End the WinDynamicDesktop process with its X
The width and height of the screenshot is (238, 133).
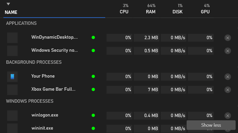(x=228, y=38)
